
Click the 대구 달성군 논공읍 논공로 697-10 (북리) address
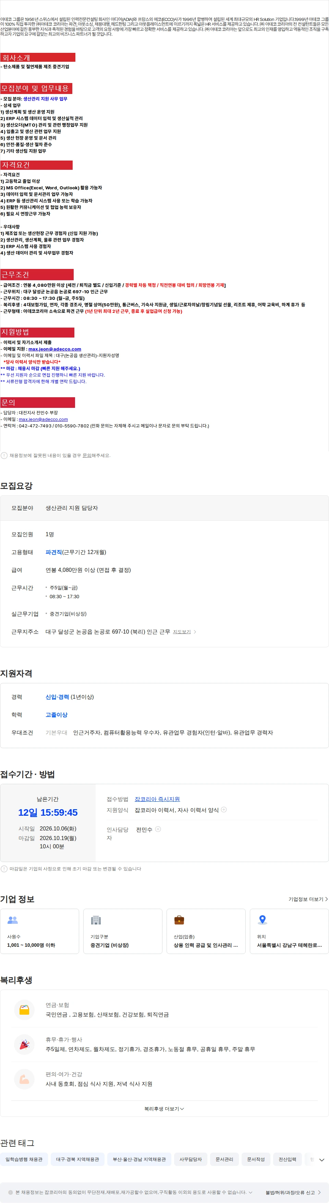click(108, 632)
